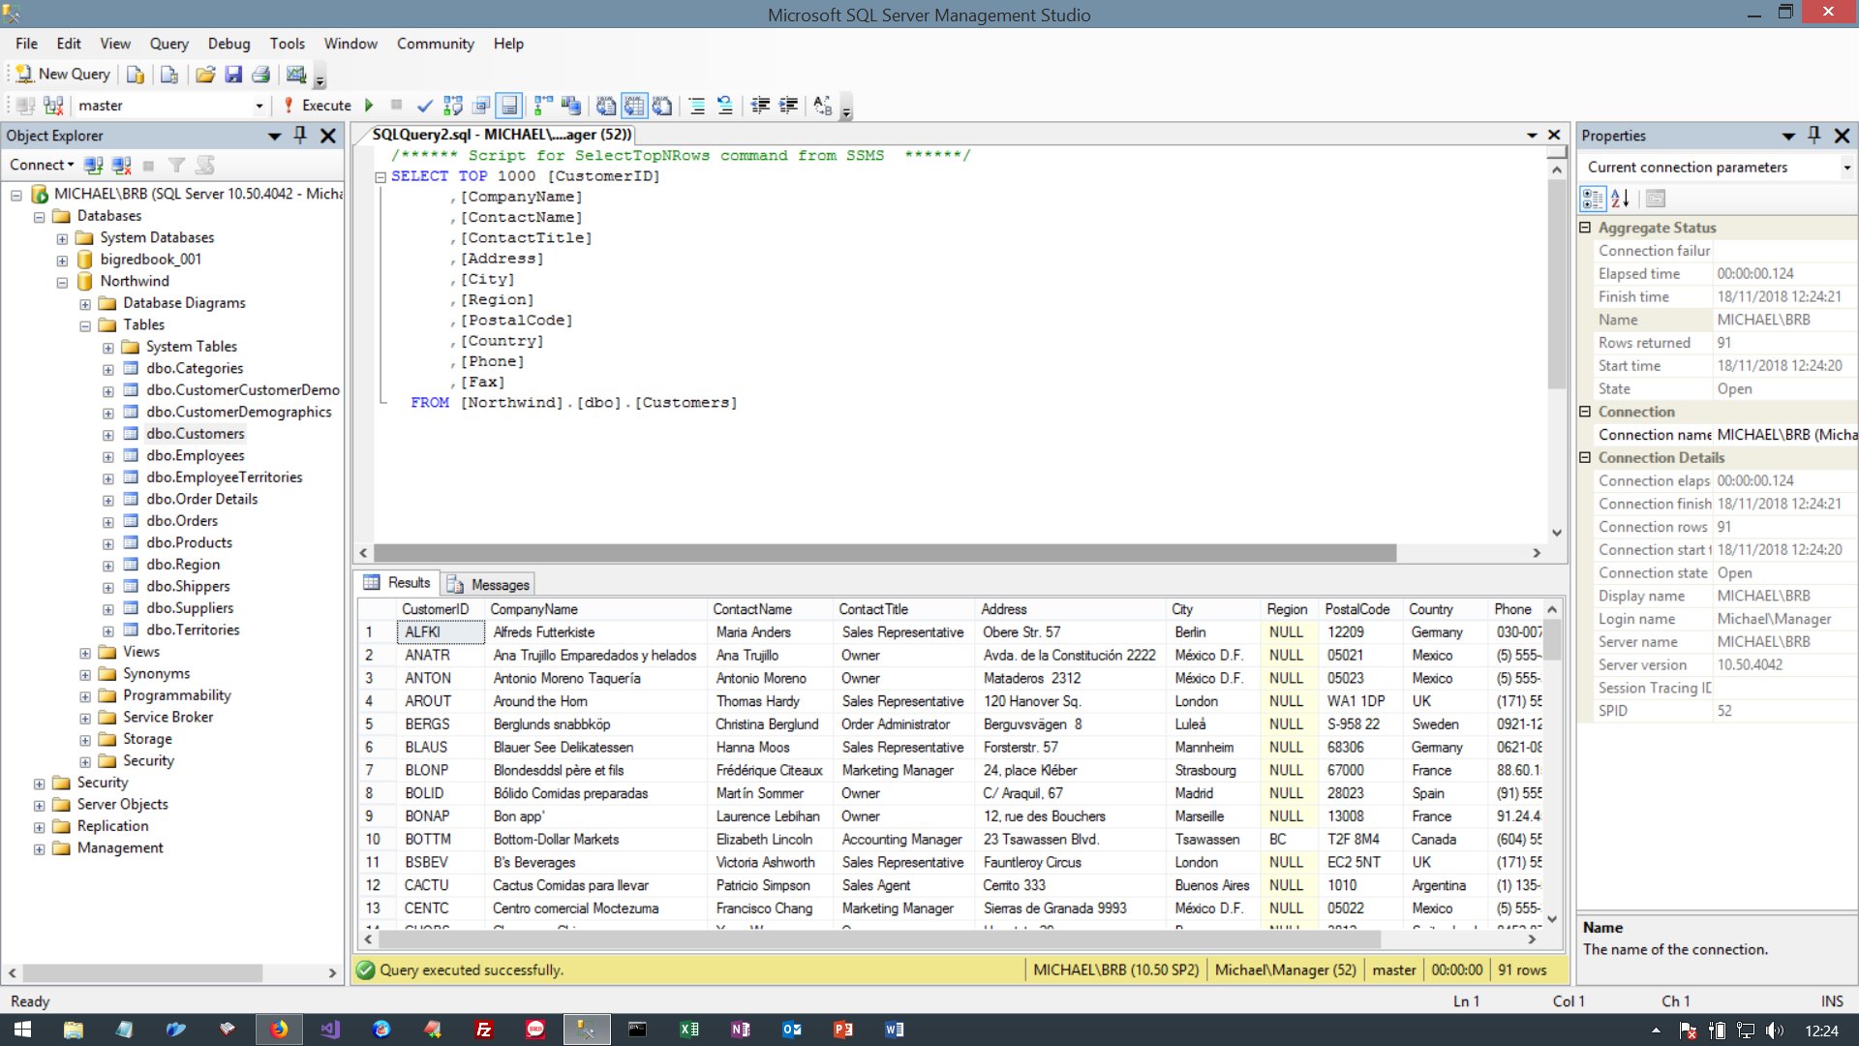Expand the bigredbook_001 database node

(62, 261)
